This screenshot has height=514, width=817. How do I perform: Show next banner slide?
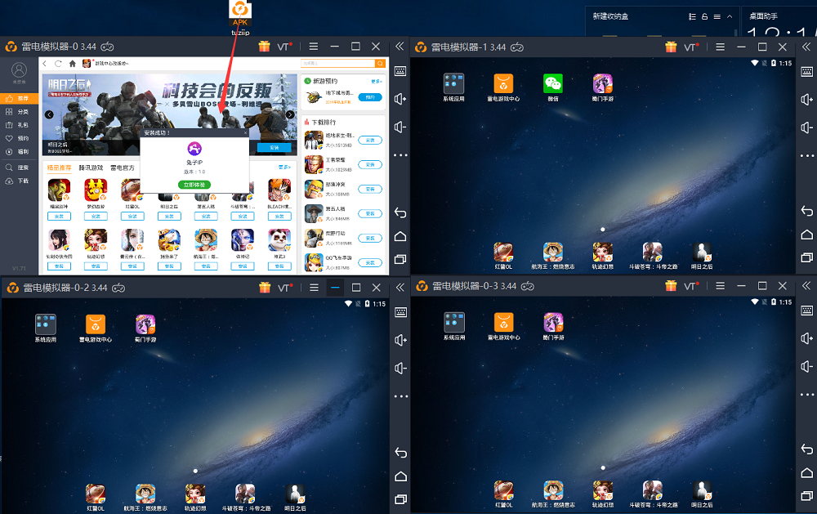point(290,114)
